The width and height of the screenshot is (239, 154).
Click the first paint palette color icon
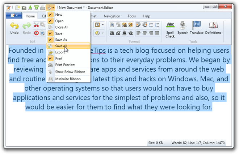(124, 25)
